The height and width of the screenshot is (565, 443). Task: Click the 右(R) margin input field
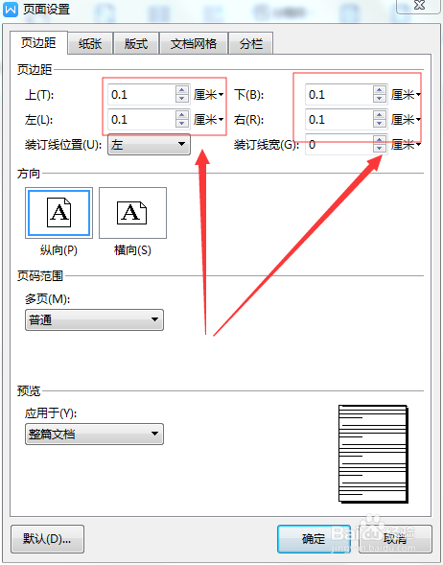pos(338,119)
